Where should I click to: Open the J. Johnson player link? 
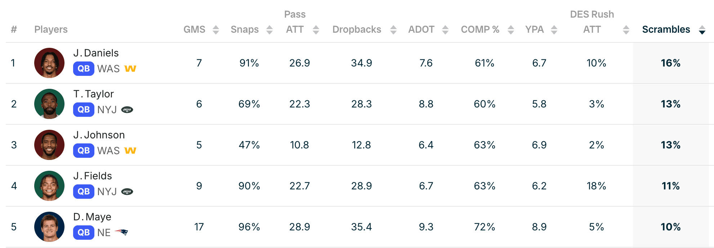tap(99, 135)
